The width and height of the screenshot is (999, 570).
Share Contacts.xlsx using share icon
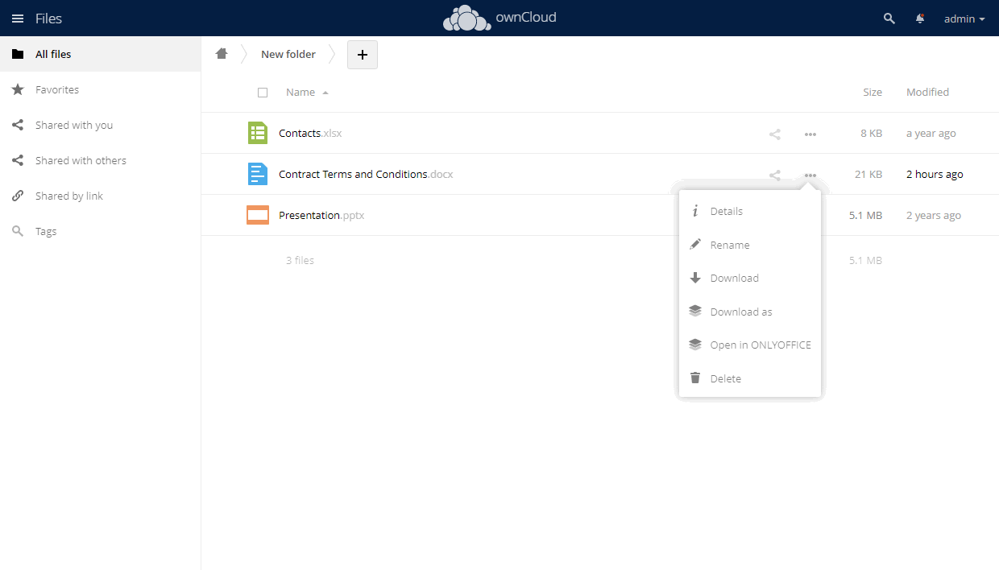[x=775, y=134]
